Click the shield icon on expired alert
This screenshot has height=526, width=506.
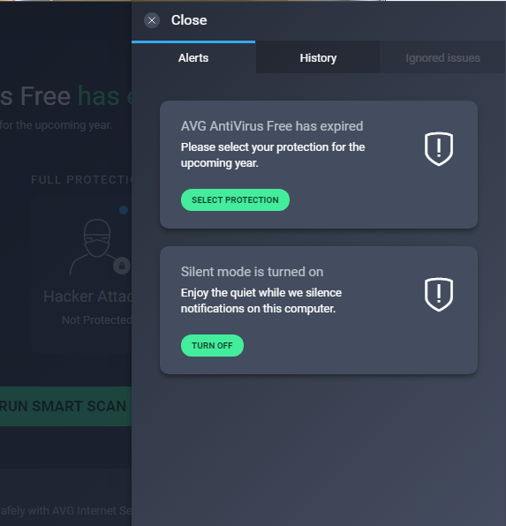coord(439,148)
